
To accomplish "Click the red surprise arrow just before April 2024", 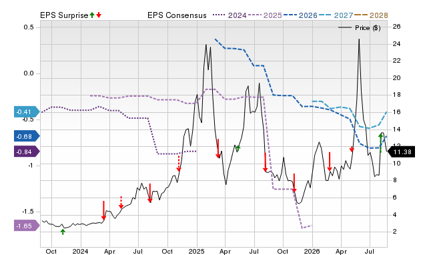I will point(103,210).
